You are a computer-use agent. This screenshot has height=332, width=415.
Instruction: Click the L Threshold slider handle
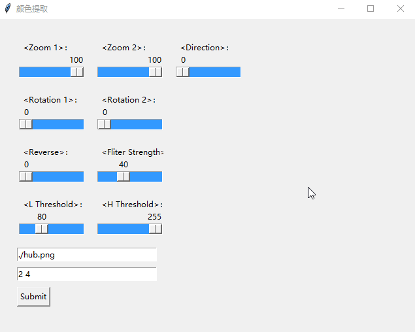[x=41, y=229]
